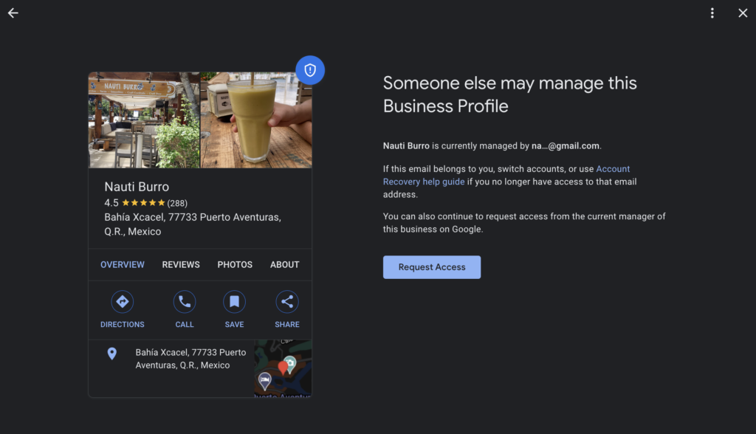The height and width of the screenshot is (434, 756).
Task: Go to the About tab
Action: tap(284, 265)
